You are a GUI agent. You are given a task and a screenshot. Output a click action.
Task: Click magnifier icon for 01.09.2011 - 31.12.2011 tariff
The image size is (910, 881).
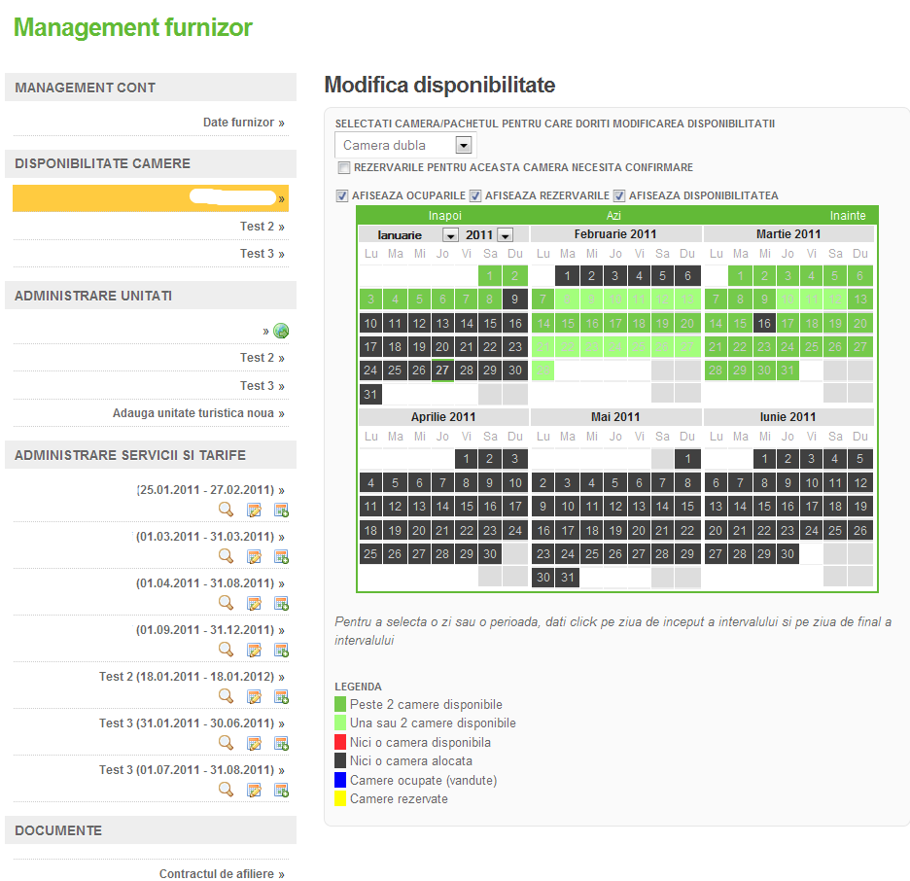tap(226, 650)
